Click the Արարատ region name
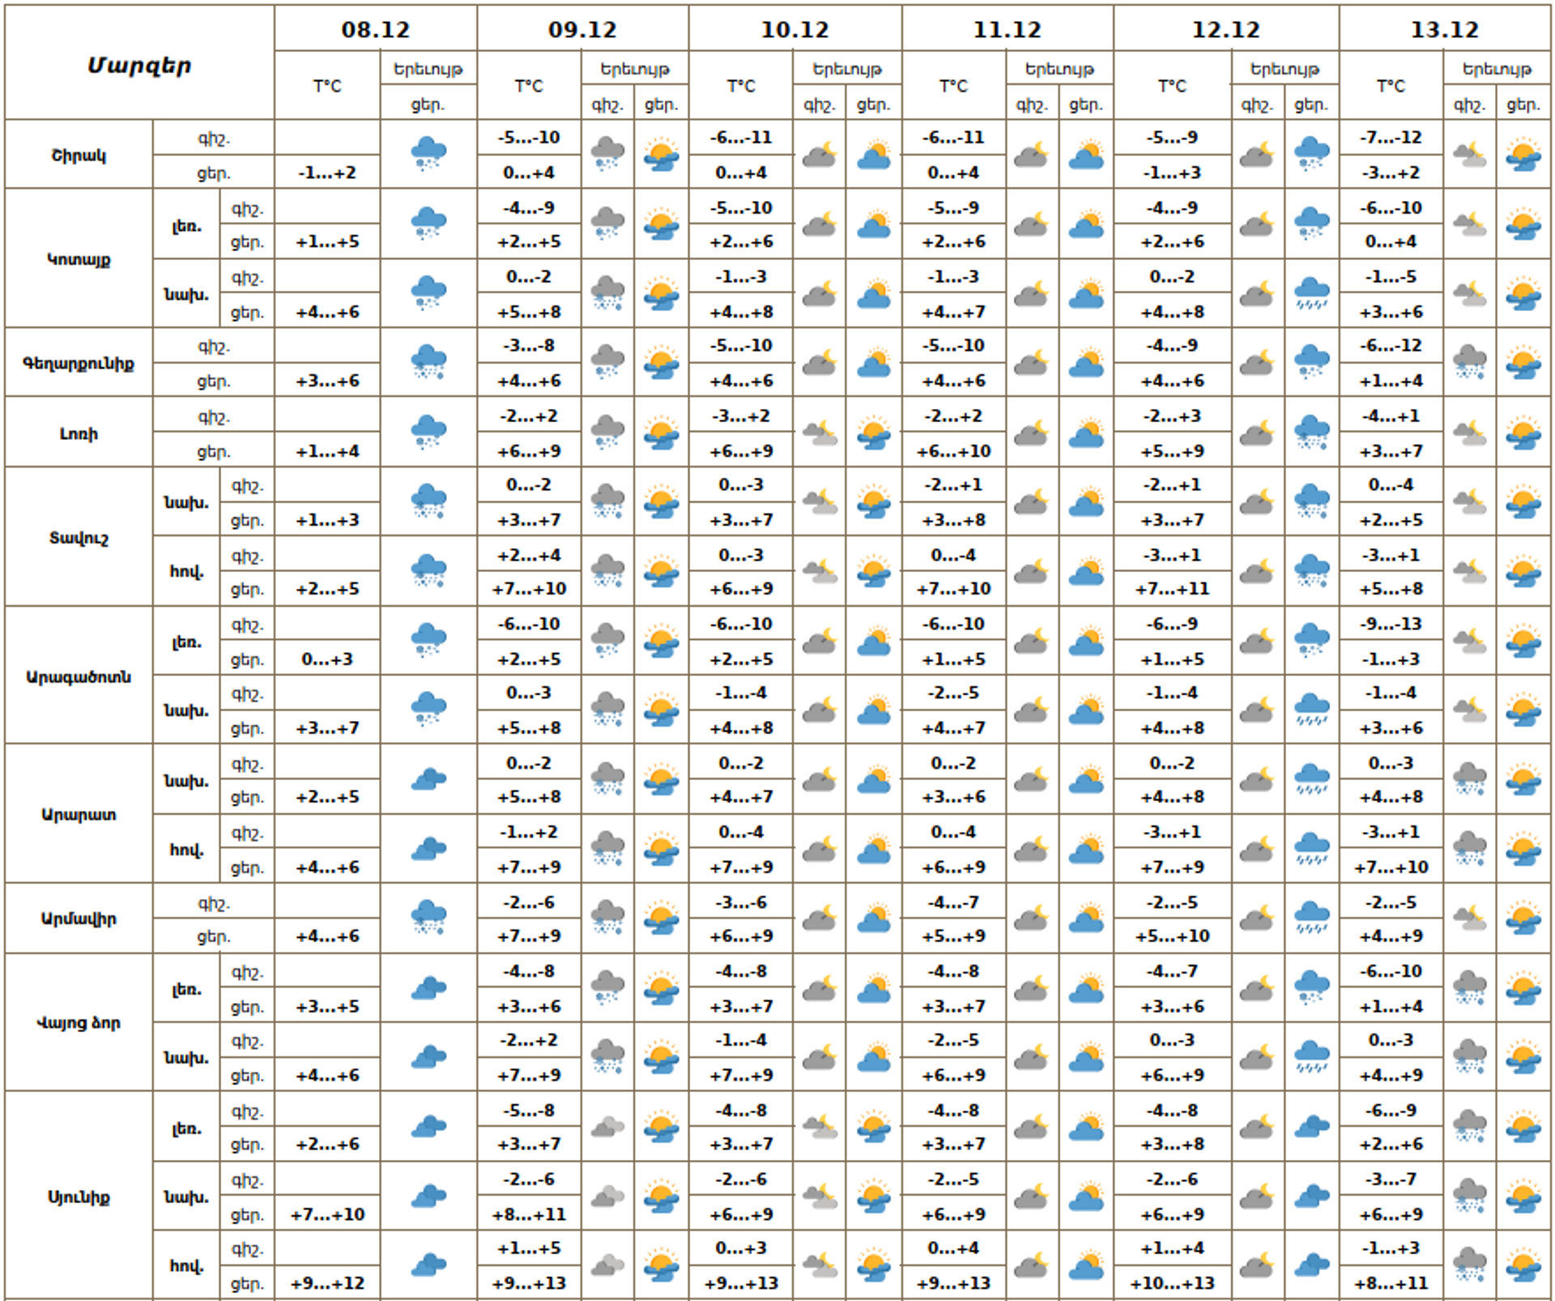The image size is (1555, 1301). tap(79, 814)
